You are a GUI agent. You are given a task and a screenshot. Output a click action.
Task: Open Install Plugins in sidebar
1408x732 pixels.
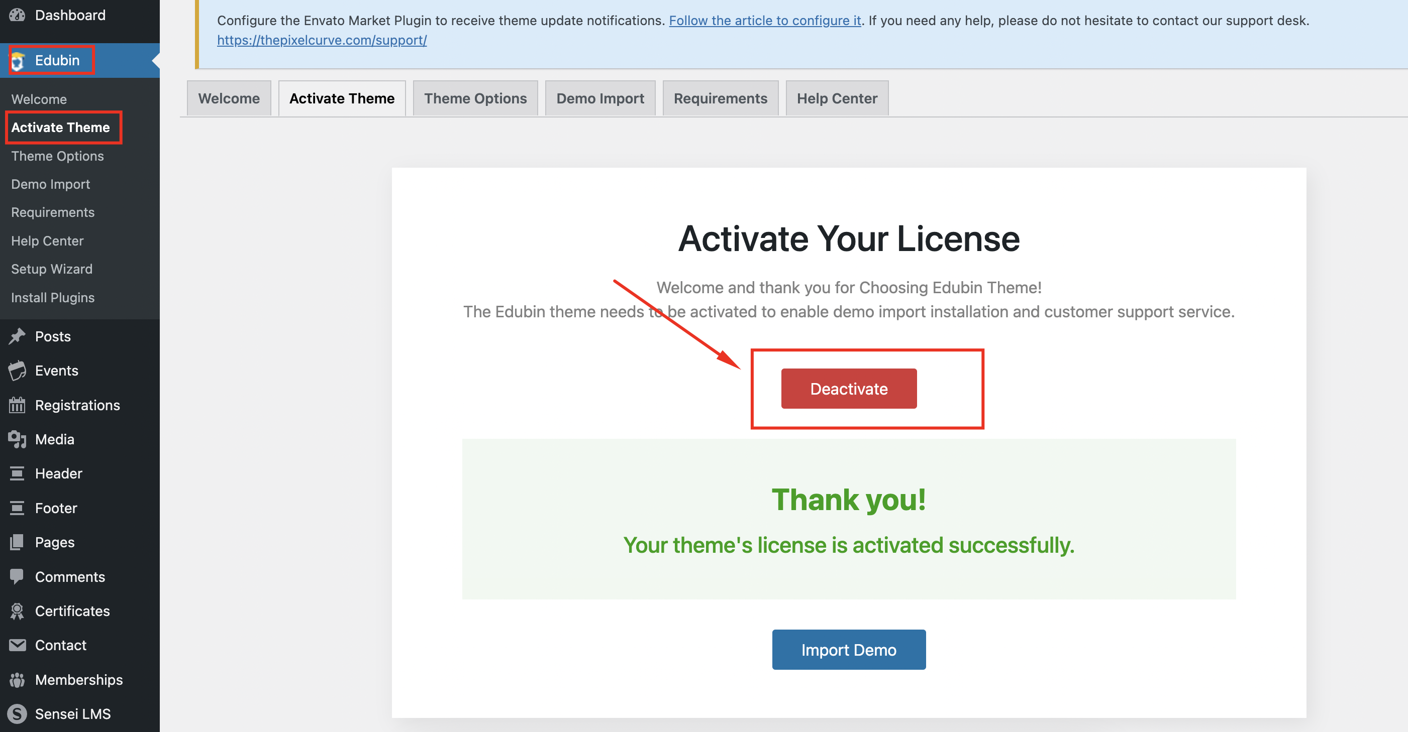click(52, 298)
